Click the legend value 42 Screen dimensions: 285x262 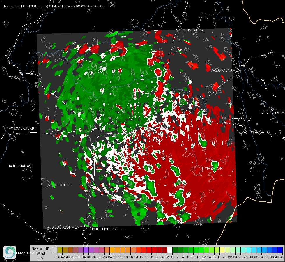282,257
